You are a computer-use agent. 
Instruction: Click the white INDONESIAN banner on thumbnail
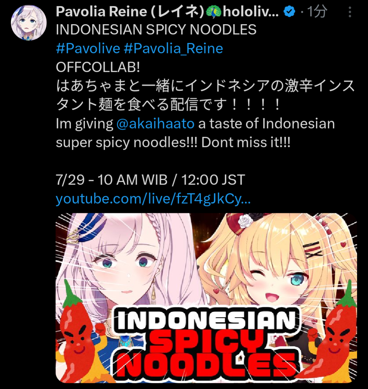coord(207,320)
